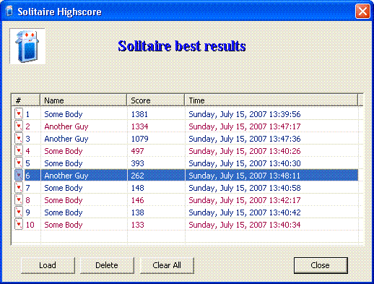Select the score 393 cell
The image size is (374, 284).
pyautogui.click(x=137, y=163)
